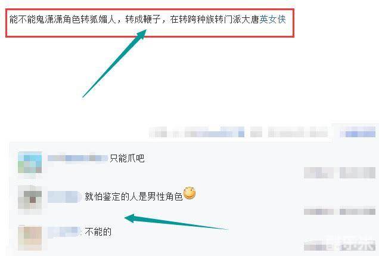The width and height of the screenshot is (379, 256).
Task: Click the blurred username before 不能的
Action: (x=64, y=232)
